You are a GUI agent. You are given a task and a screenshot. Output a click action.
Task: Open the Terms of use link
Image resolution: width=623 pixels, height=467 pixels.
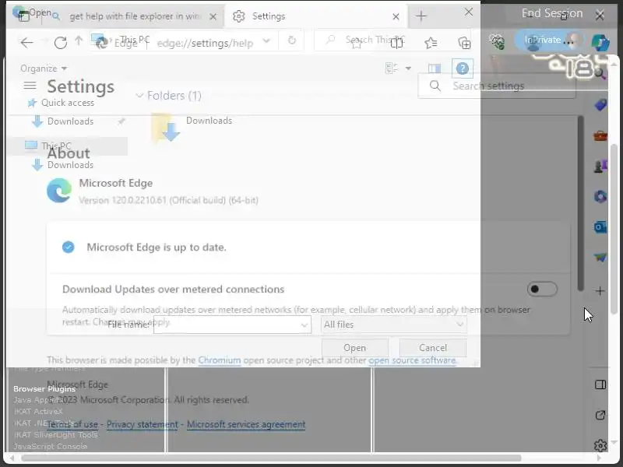72,424
